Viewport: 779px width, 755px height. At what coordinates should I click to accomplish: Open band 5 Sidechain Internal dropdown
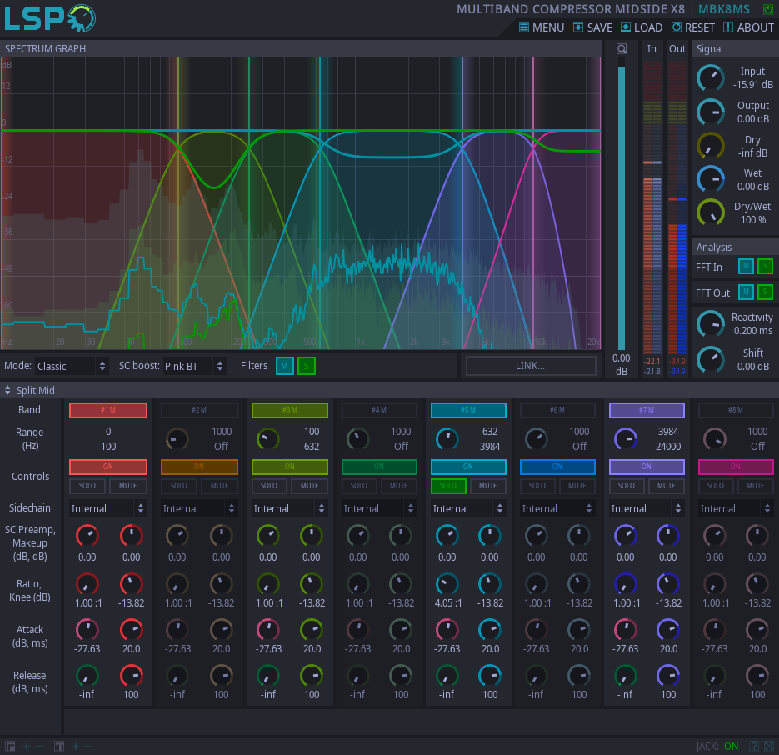click(468, 508)
